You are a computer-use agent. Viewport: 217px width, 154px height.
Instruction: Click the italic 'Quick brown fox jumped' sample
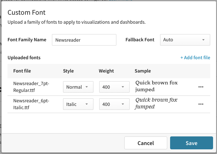pyautogui.click(x=156, y=103)
